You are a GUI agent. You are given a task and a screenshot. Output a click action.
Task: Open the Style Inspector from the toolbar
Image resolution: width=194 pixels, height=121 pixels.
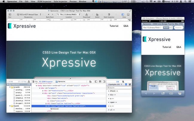(x=109, y=14)
